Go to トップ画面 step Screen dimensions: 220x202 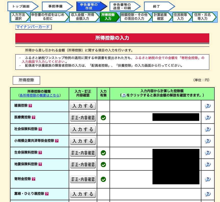tap(23, 6)
